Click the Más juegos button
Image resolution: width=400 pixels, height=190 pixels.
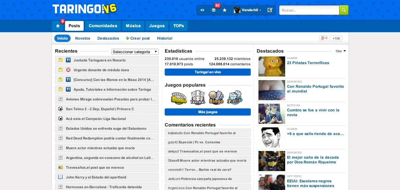pyautogui.click(x=207, y=112)
